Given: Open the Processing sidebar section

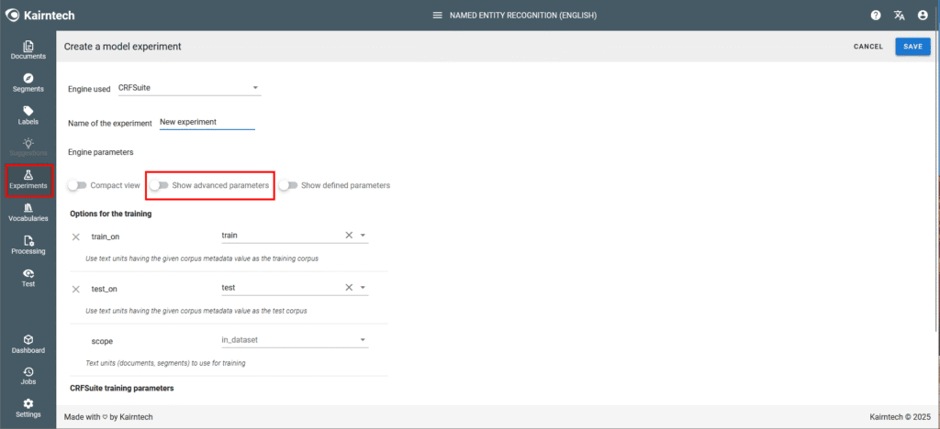Looking at the screenshot, I should pos(28,245).
